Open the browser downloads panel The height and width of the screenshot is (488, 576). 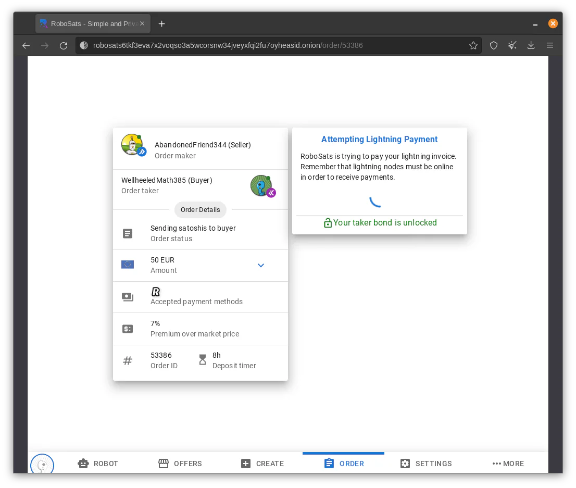click(x=531, y=45)
